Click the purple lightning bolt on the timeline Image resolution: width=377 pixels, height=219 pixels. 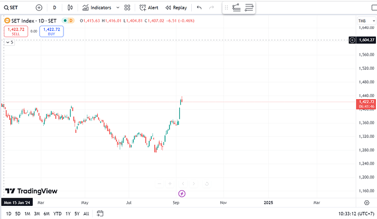coord(182,193)
